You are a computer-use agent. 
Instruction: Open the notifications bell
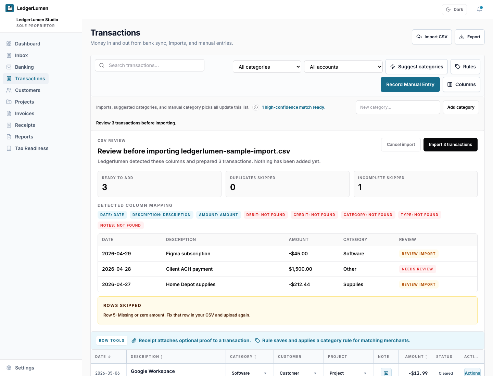pyautogui.click(x=480, y=10)
